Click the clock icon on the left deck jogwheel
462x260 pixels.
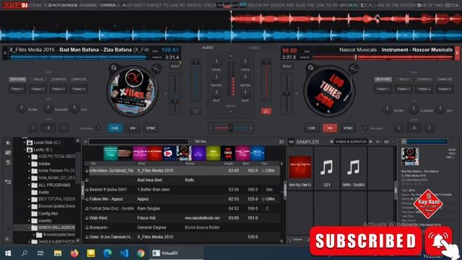(157, 69)
